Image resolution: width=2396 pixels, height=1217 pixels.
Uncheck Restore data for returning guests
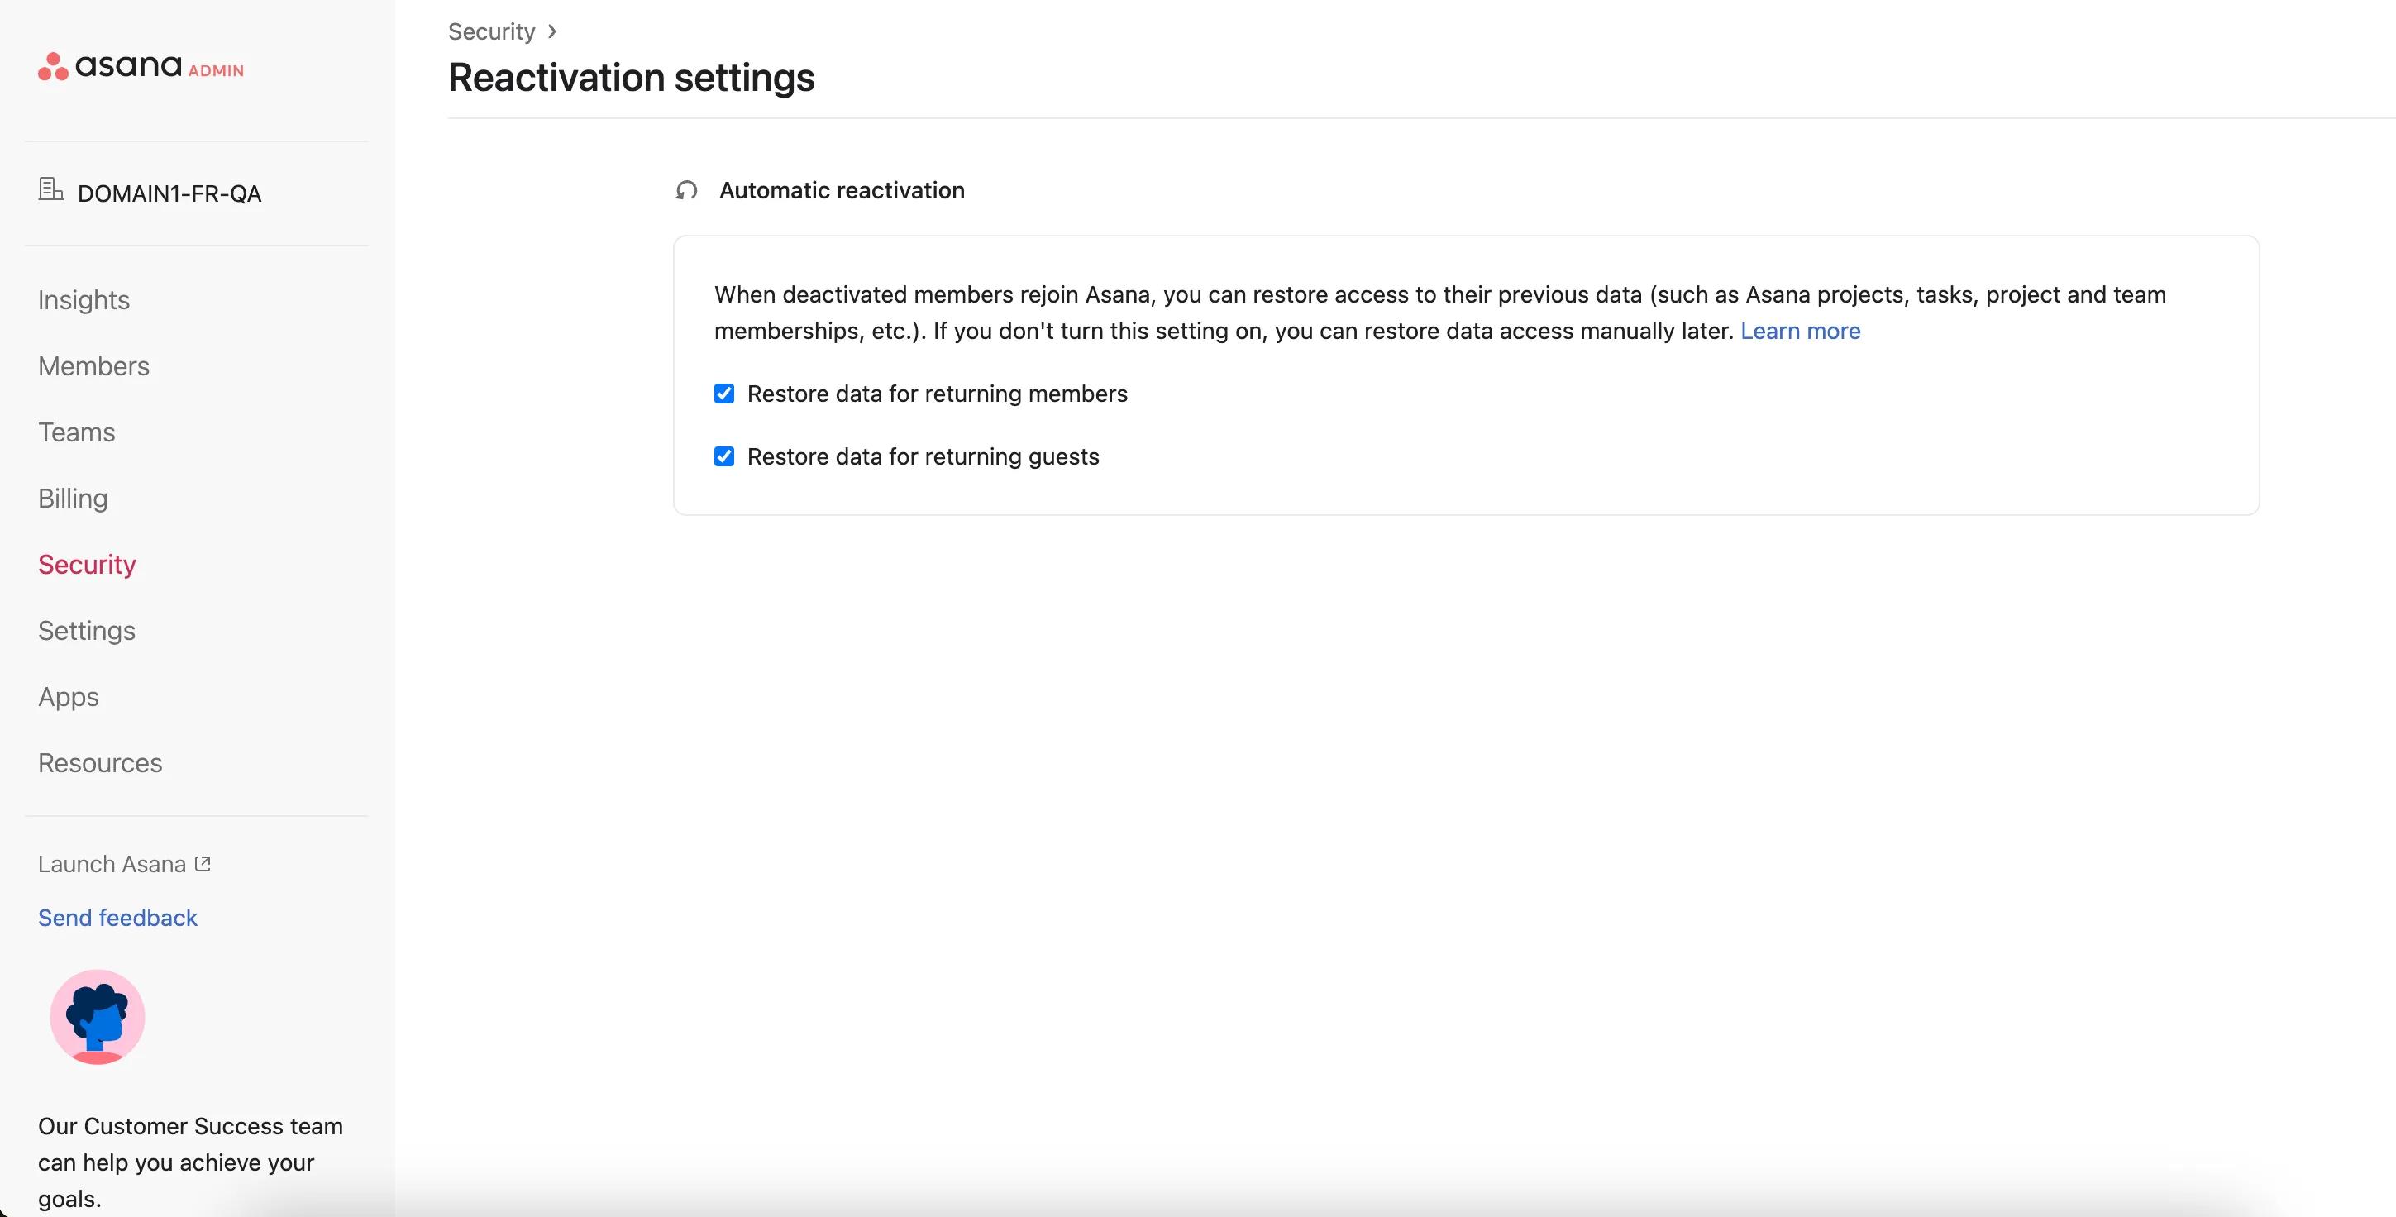pos(724,456)
